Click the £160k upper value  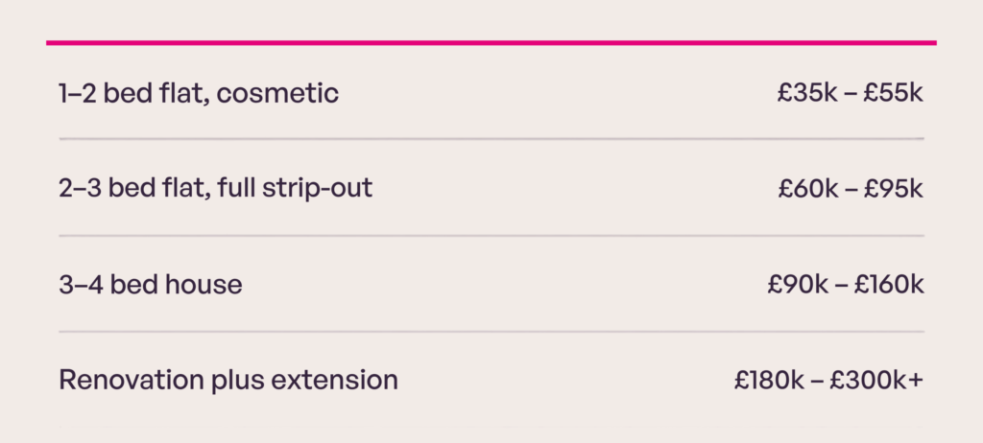click(x=889, y=285)
